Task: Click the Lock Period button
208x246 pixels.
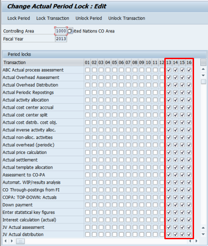Action: 18,18
